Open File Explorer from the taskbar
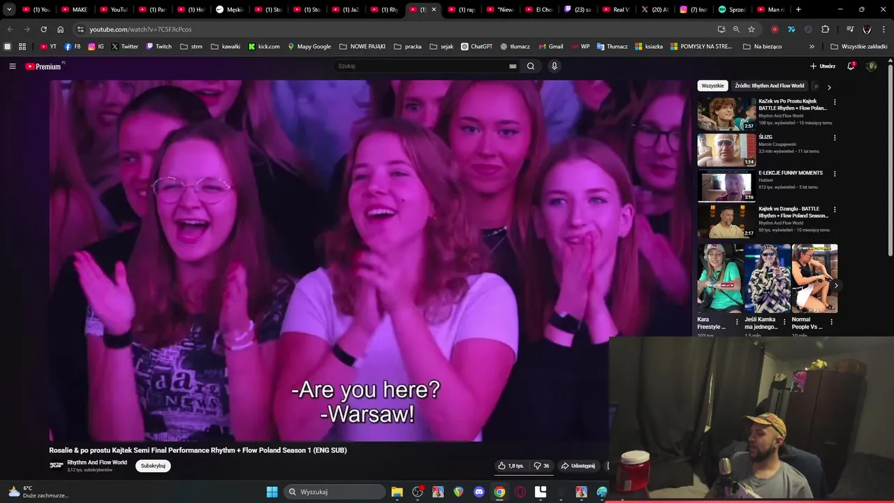 point(397,492)
